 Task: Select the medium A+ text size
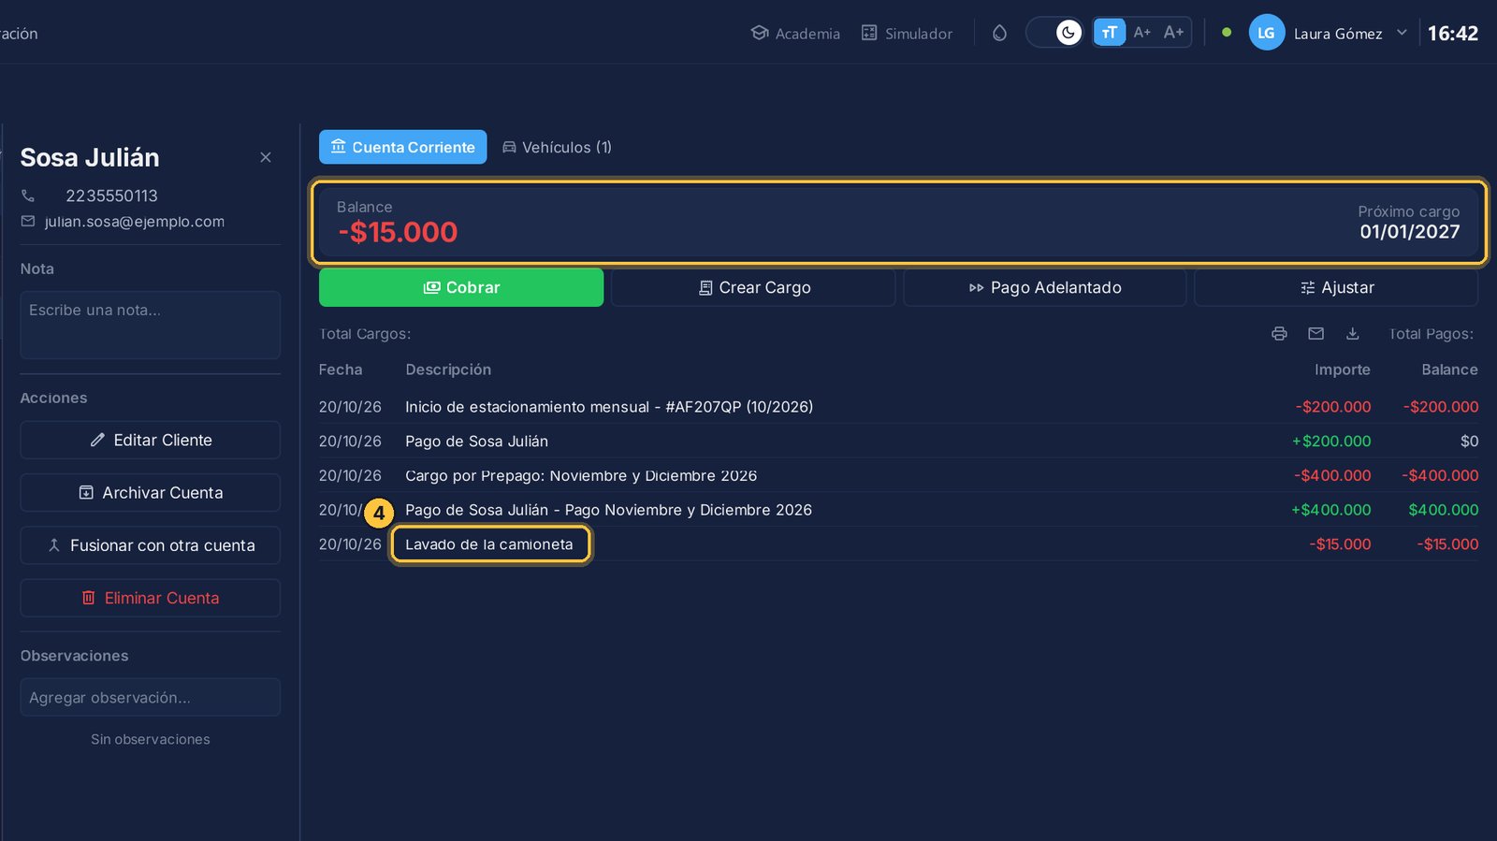click(1141, 33)
